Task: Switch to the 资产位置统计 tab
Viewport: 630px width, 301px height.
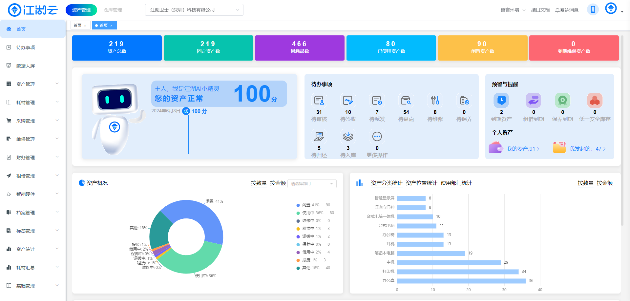Action: pyautogui.click(x=421, y=183)
